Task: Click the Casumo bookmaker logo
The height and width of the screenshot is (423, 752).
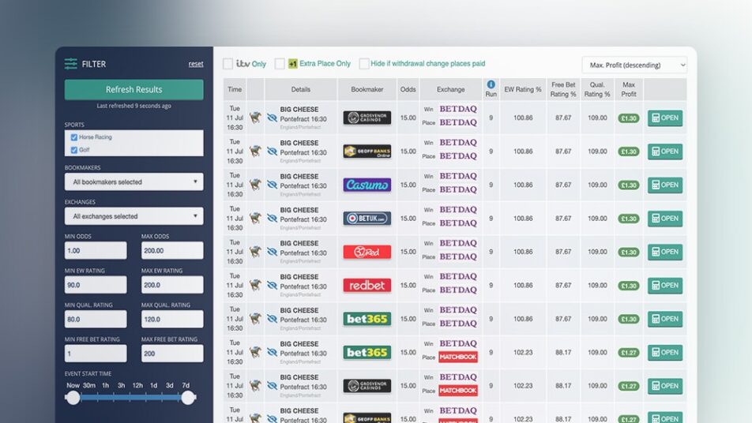Action: (x=367, y=185)
